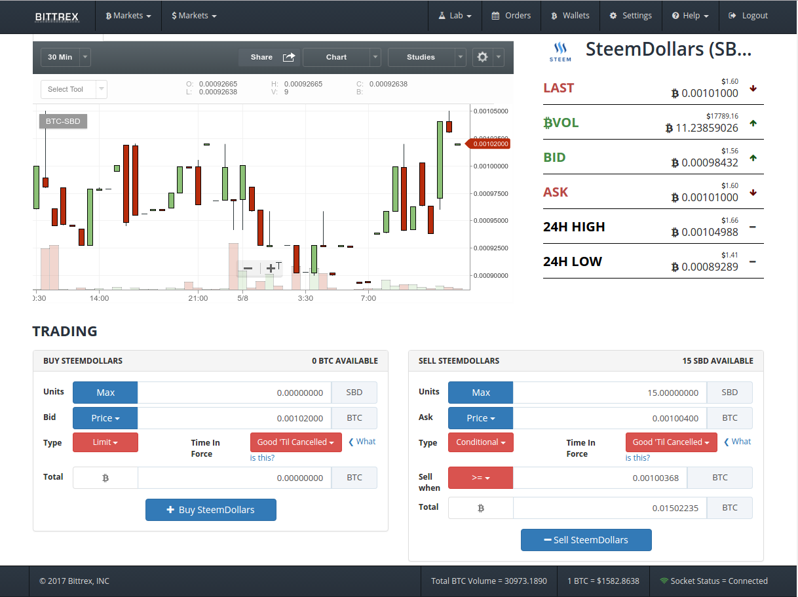Open chart gear settings icon

click(x=483, y=57)
